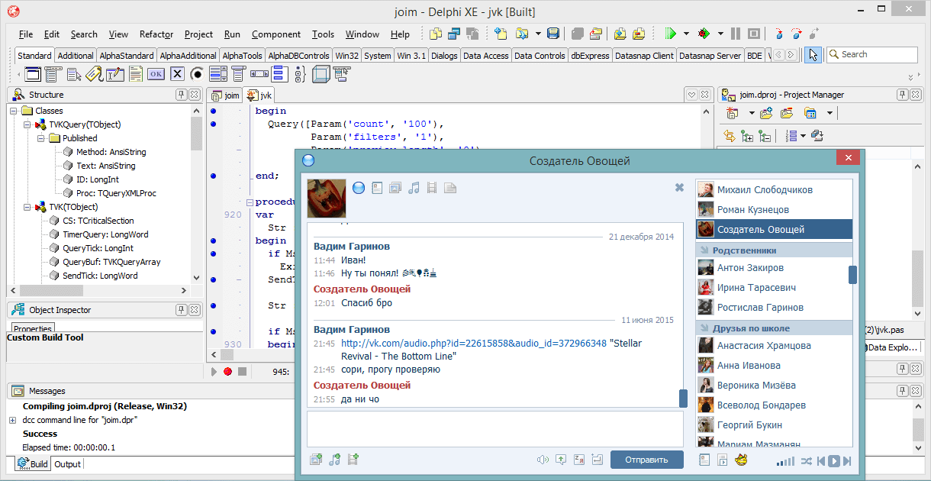Switch to the Output tab in Messages
The image size is (931, 481).
pos(67,464)
